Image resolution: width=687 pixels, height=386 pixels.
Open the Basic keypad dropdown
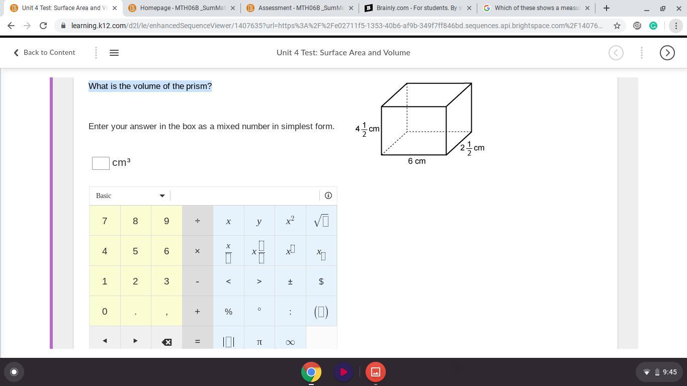(129, 196)
